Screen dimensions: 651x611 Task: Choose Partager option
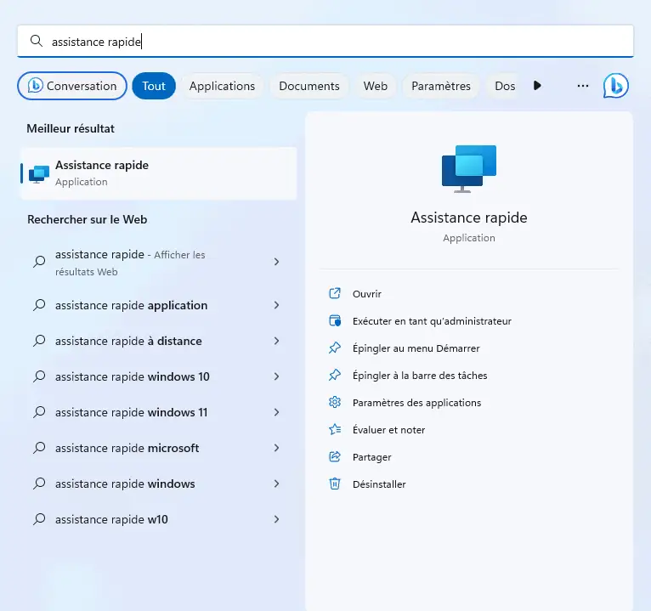click(372, 457)
